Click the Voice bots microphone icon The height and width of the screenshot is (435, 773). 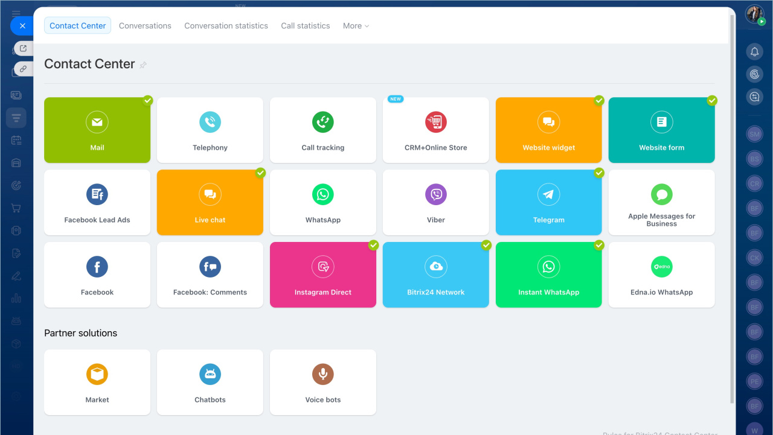click(x=323, y=375)
